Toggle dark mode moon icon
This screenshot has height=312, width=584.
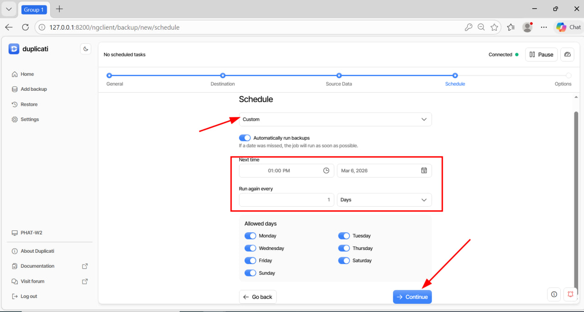point(85,49)
